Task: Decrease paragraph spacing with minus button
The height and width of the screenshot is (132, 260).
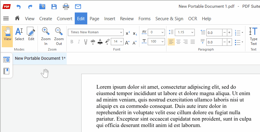Action: pos(225,42)
